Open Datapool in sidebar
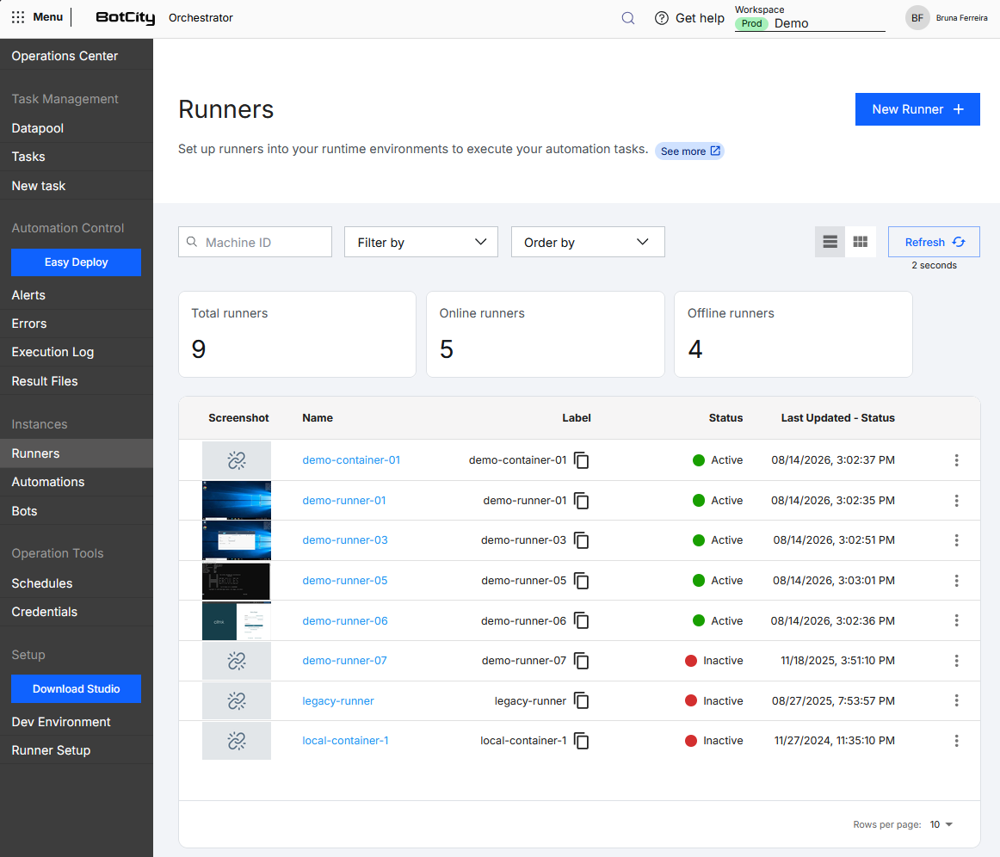The height and width of the screenshot is (857, 1000). [38, 128]
